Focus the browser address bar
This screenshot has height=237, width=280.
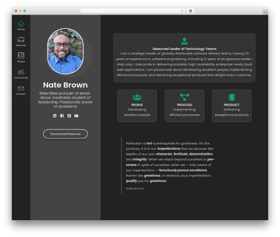coord(133,11)
